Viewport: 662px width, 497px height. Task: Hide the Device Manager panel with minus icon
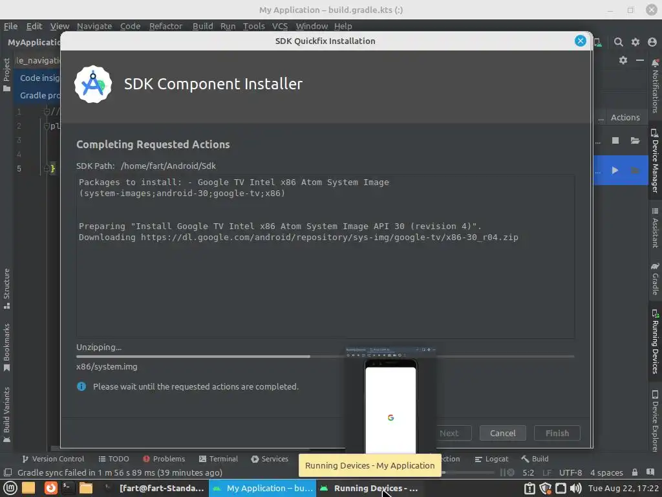pos(640,60)
